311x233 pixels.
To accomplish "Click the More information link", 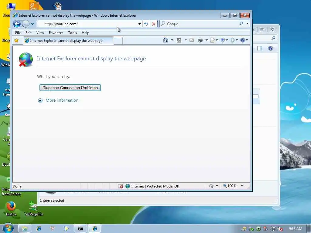I will tap(62, 100).
